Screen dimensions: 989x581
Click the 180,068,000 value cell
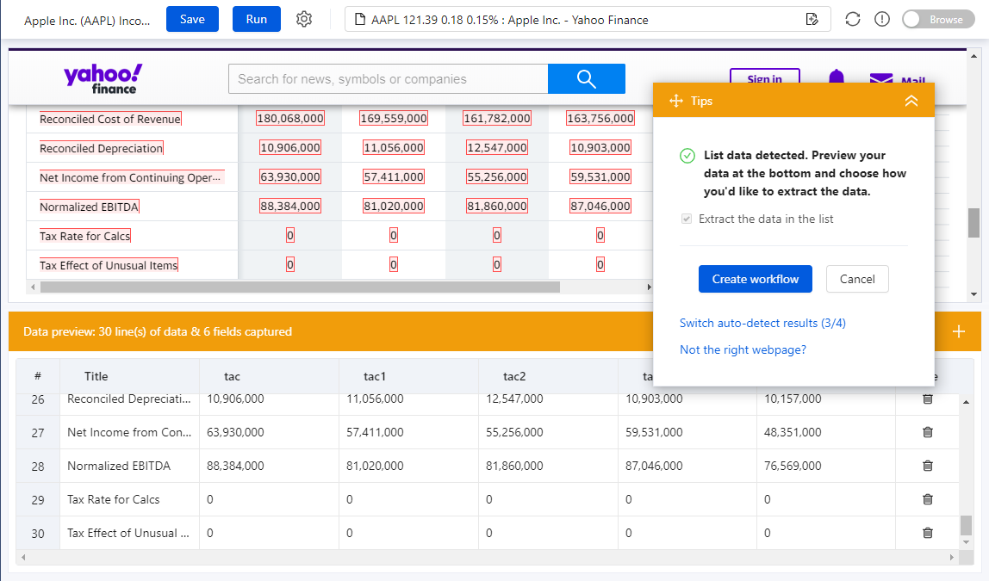click(x=290, y=118)
